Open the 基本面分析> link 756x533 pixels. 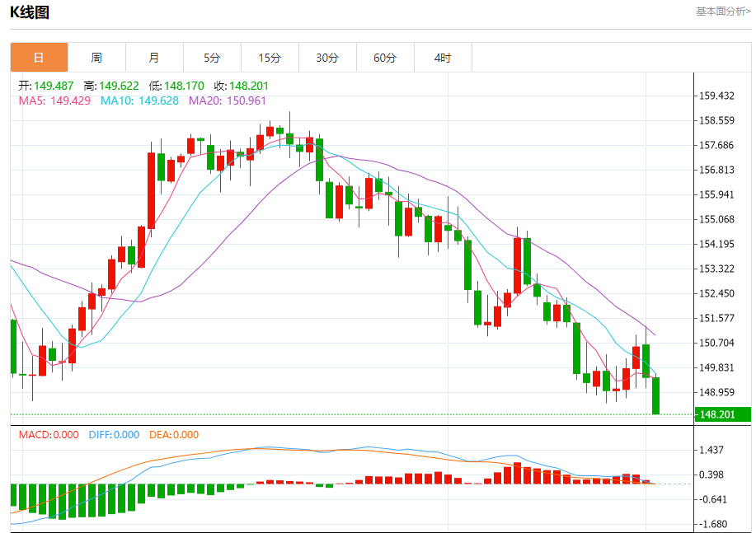tap(723, 11)
